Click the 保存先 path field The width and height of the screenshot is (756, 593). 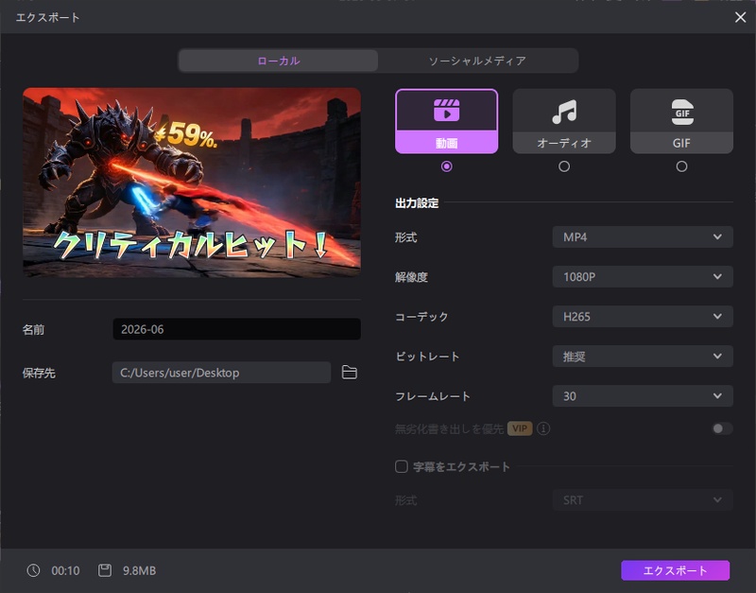(221, 373)
